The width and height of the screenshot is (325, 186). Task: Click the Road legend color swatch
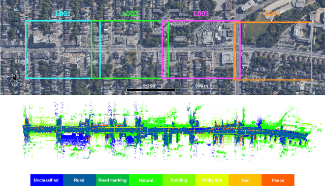coord(80,180)
